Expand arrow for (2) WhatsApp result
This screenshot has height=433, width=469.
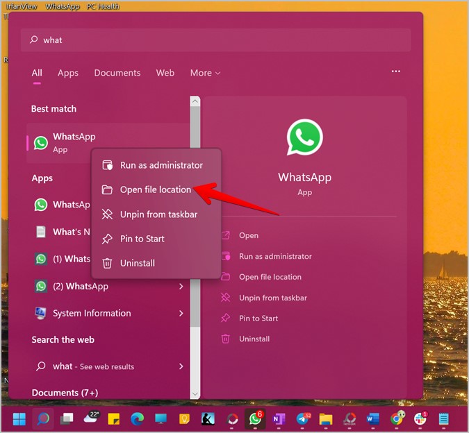(x=181, y=287)
